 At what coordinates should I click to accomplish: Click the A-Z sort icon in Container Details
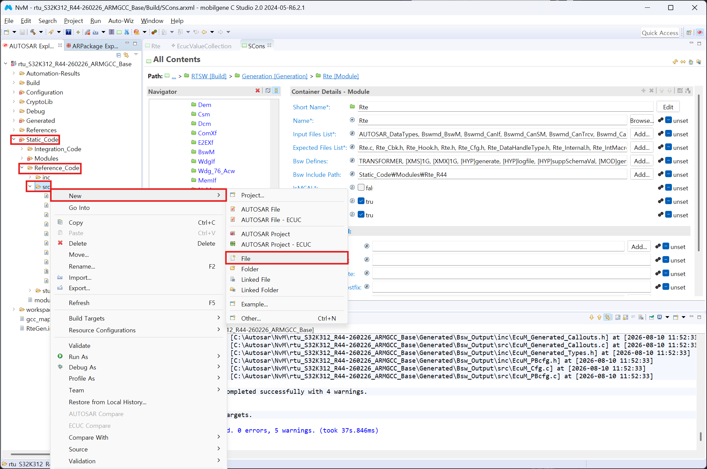688,91
